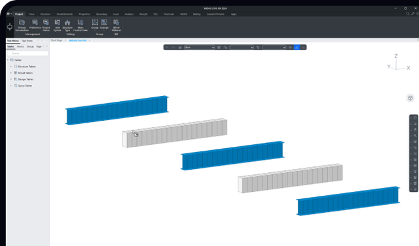Expand the Result Tables tree node
The width and height of the screenshot is (419, 246).
click(11, 73)
